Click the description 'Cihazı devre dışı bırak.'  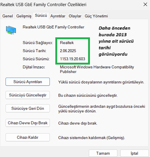[78, 123]
